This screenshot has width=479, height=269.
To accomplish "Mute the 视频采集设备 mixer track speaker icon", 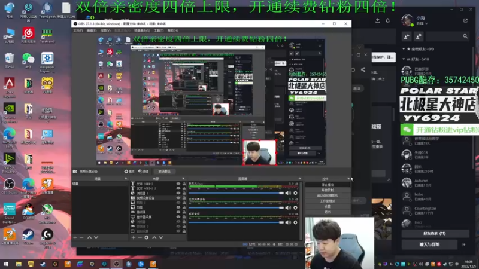I will pos(288,207).
